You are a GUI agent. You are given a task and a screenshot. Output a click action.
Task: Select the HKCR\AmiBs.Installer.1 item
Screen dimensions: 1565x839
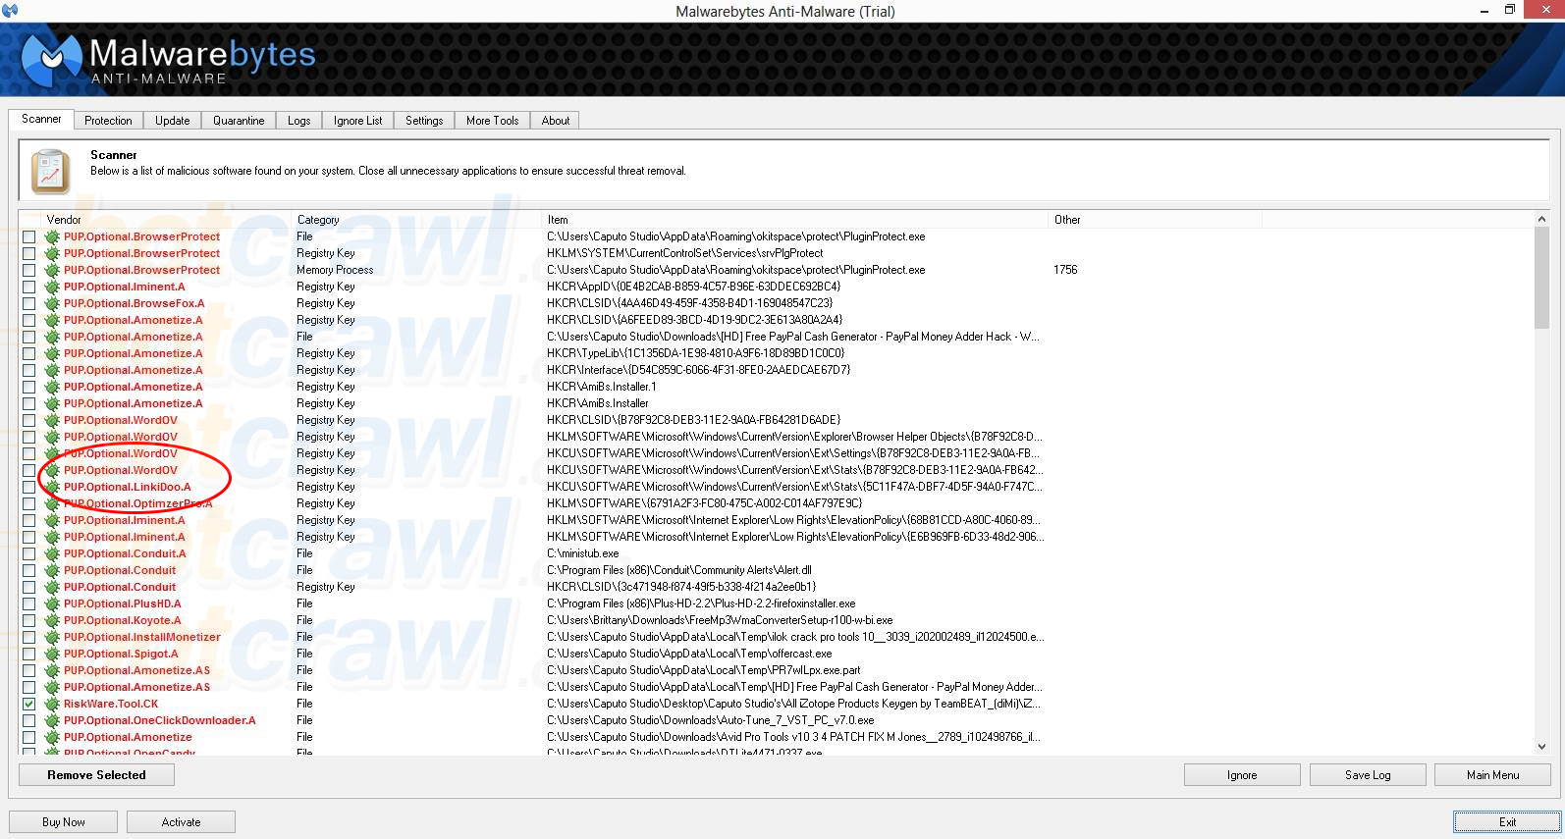[602, 387]
